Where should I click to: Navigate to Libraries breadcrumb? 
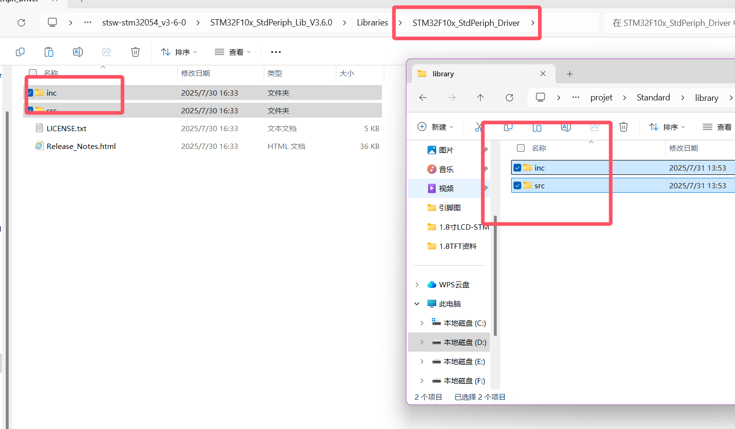coord(372,23)
